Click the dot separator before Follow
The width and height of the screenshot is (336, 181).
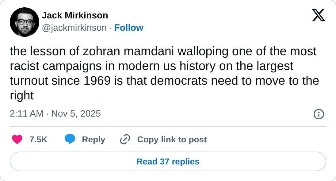click(110, 28)
